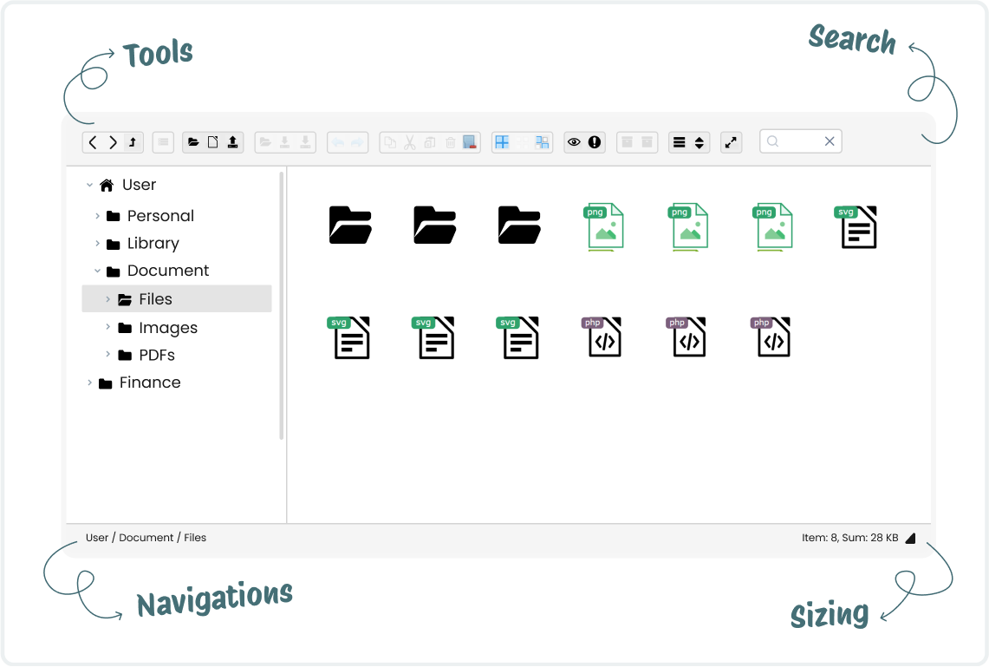Open the PDFs folder from the tree
This screenshot has width=989, height=667.
[x=157, y=355]
